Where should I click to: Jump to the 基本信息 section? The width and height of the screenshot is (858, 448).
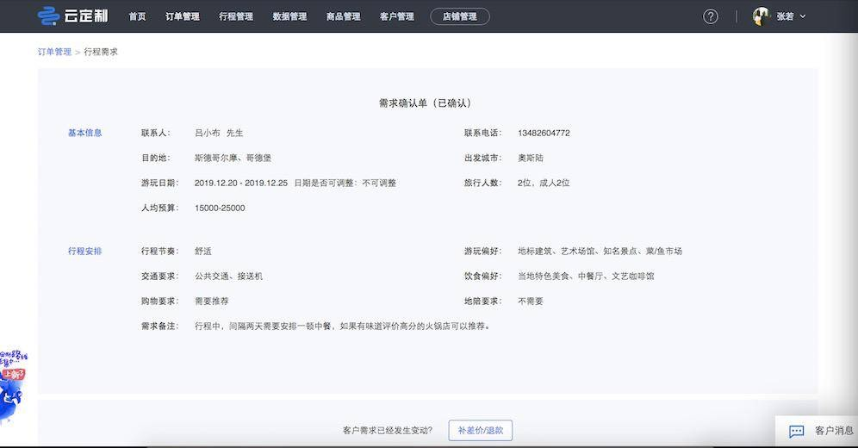pos(84,133)
